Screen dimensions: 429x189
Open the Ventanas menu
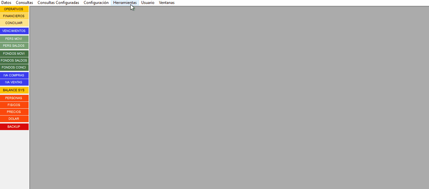167,3
